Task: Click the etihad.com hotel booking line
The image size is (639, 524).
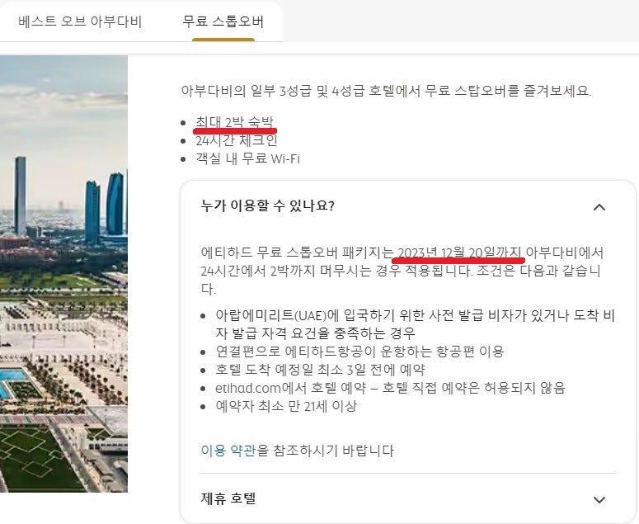Action: point(391,388)
